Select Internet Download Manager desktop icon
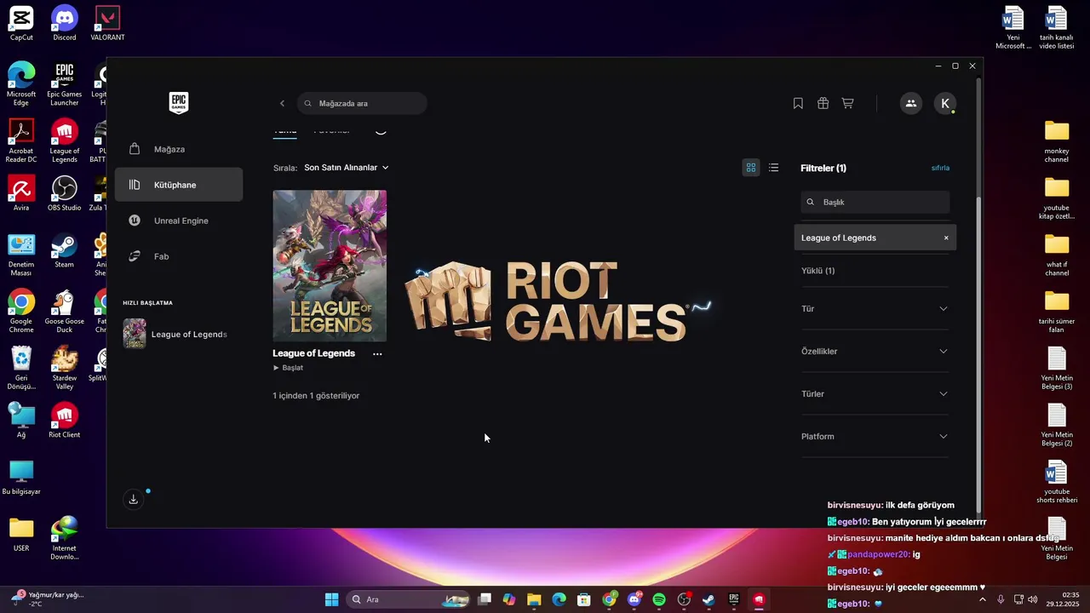1090x613 pixels. tap(65, 539)
